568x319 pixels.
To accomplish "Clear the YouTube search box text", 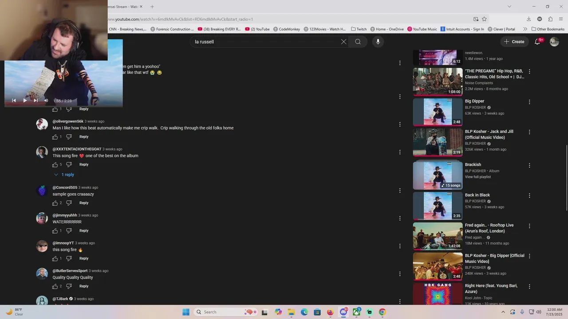I will coord(343,42).
